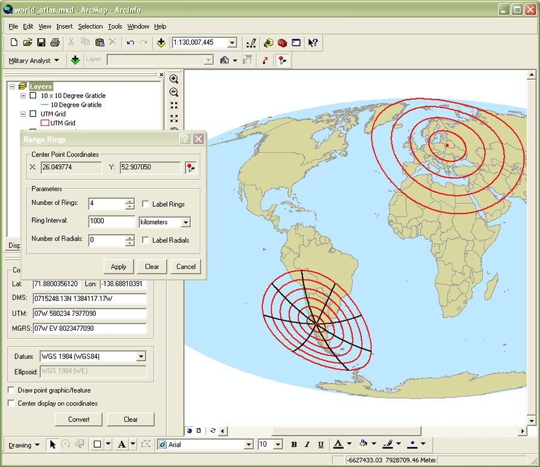Open the map scale dropdown
The width and height of the screenshot is (540, 467).
pyautogui.click(x=232, y=43)
